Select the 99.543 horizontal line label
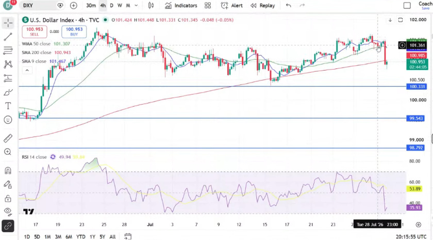This screenshot has height=240, width=433. pos(416,118)
